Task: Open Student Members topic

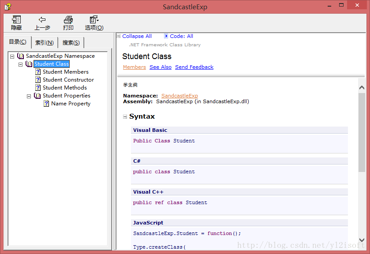Action: click(66, 72)
